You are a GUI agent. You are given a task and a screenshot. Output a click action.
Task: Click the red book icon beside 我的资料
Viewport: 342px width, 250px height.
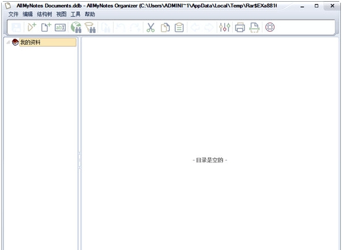click(15, 42)
